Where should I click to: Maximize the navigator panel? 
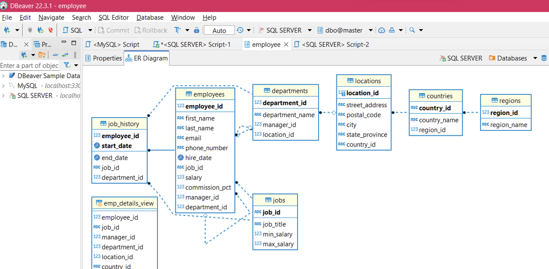[x=74, y=43]
